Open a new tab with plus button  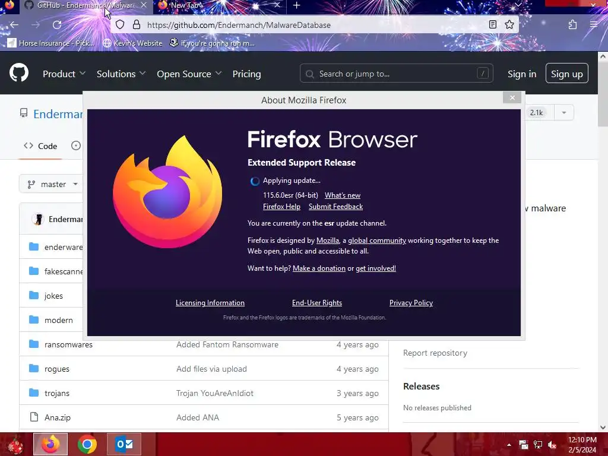[x=297, y=5]
